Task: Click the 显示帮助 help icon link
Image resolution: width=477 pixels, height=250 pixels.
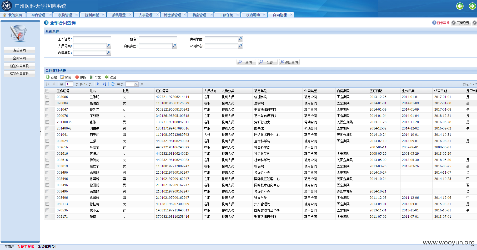Action: 441,23
